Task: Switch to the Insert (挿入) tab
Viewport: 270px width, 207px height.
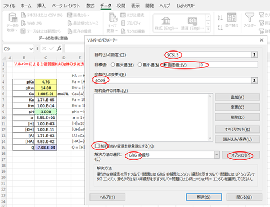Action: (41, 6)
